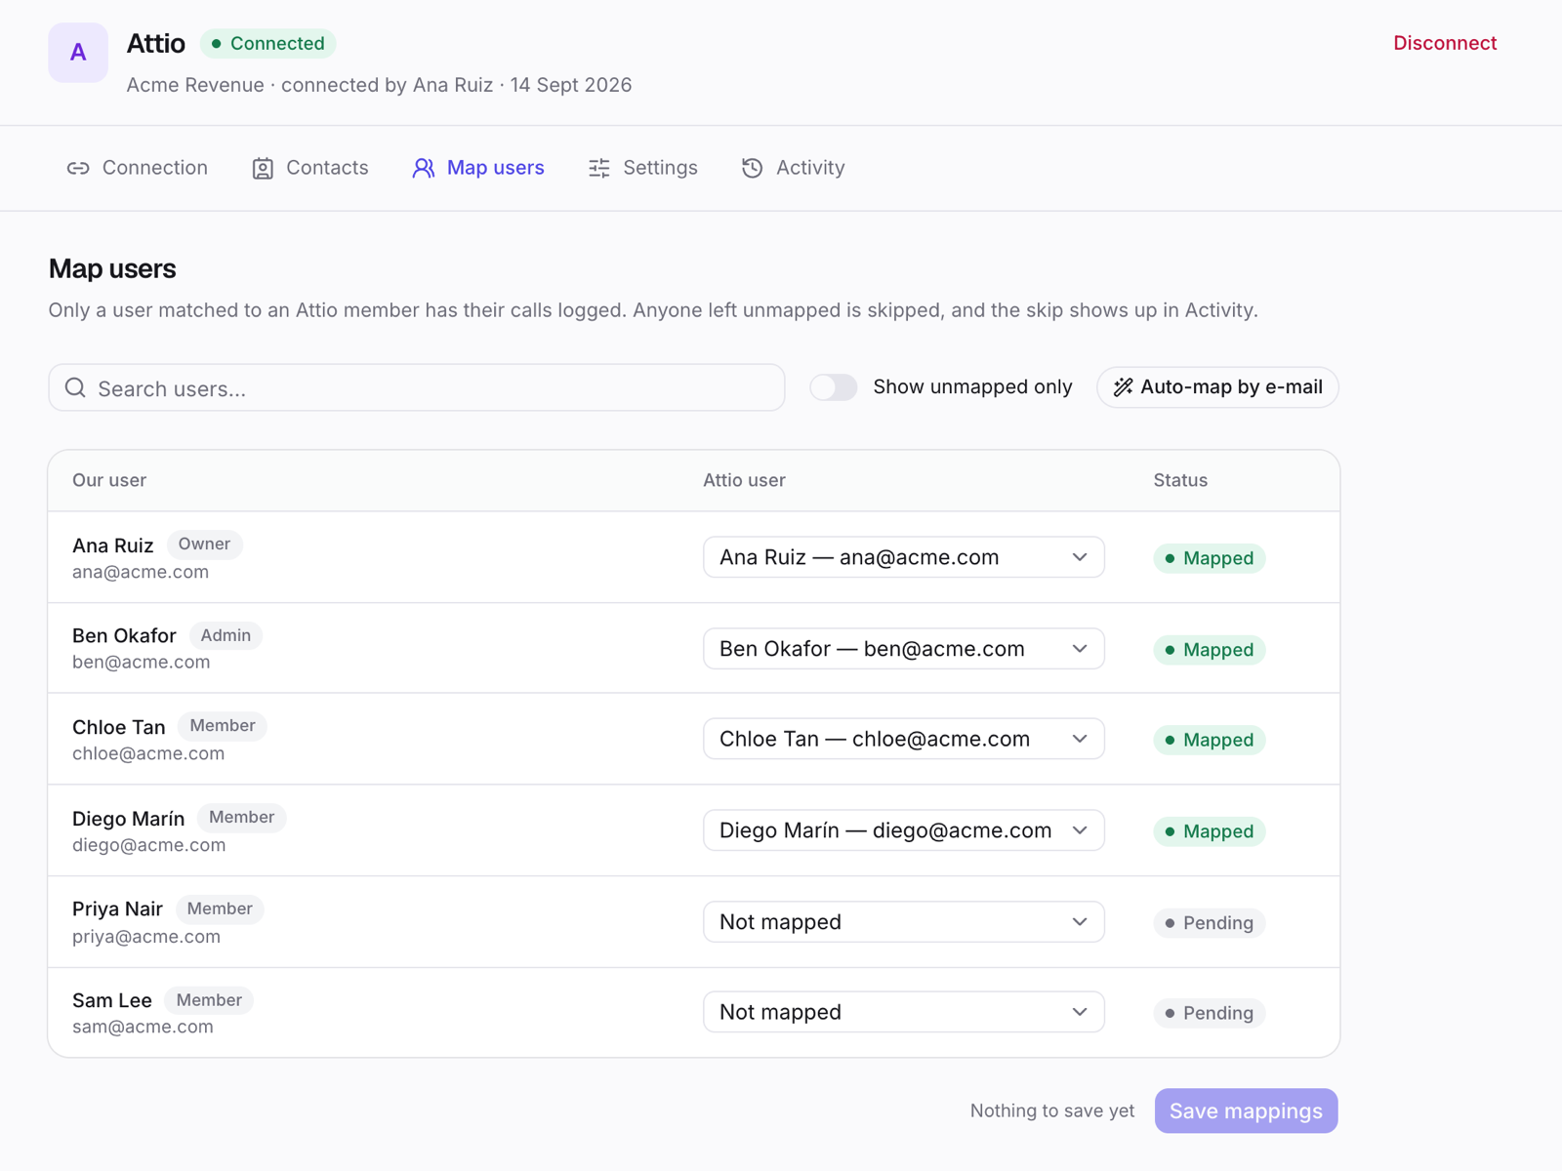
Task: Click the Save mappings button
Action: point(1246,1110)
